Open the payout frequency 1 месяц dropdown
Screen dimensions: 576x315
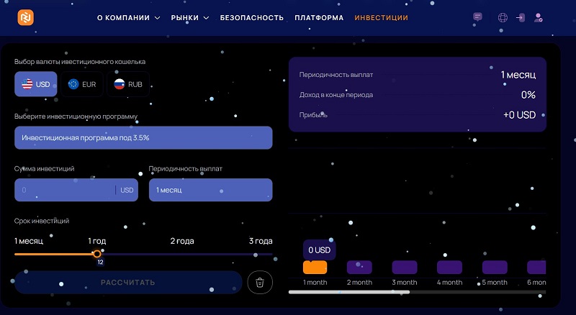point(210,190)
